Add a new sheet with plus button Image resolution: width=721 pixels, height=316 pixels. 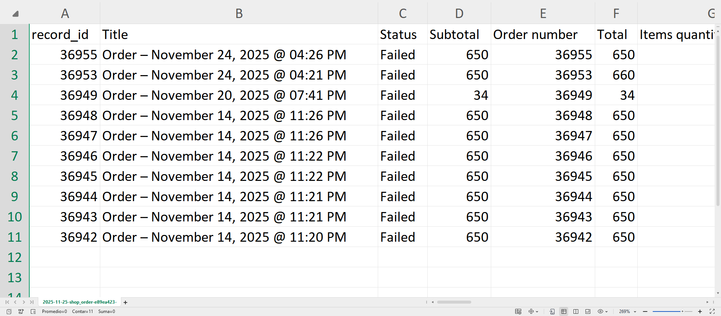click(x=125, y=302)
